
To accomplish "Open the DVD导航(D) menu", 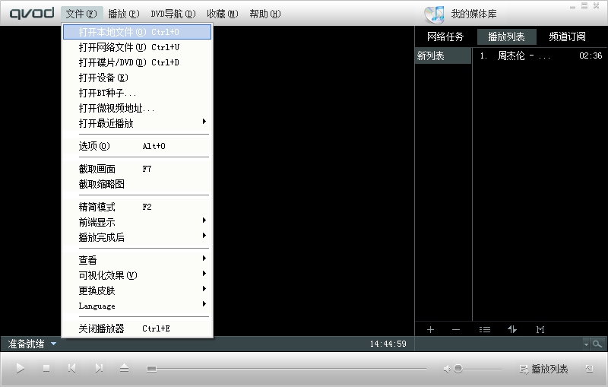I will [x=173, y=14].
